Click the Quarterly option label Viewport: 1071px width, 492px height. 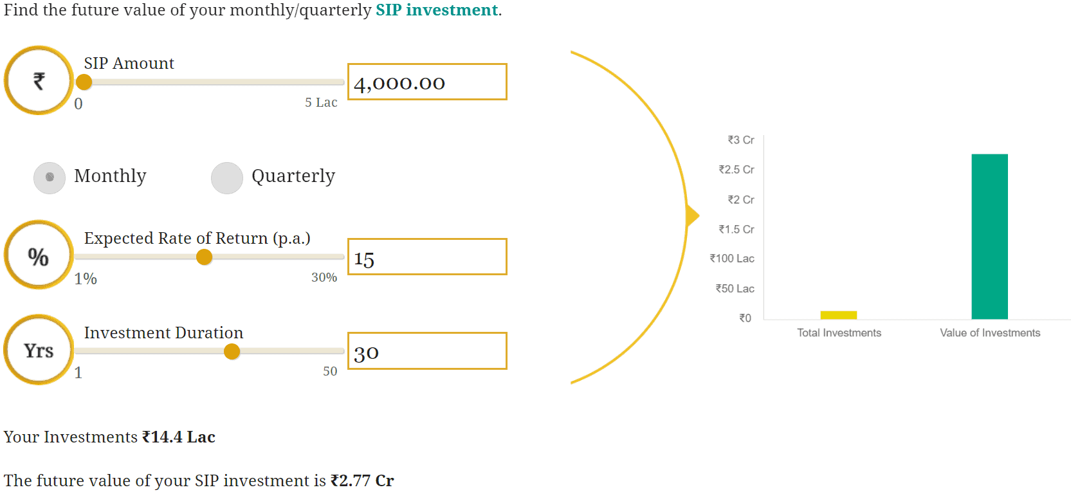(293, 176)
